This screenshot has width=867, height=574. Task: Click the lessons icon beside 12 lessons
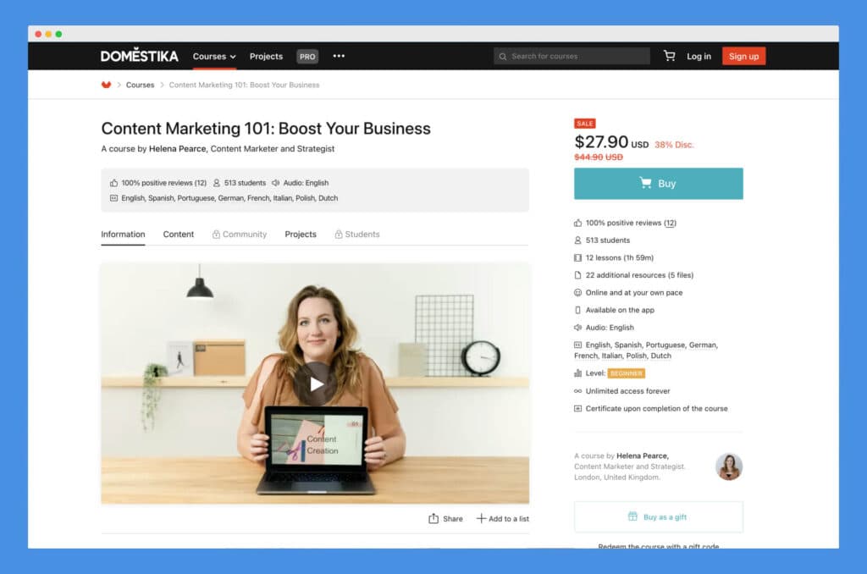click(x=578, y=257)
